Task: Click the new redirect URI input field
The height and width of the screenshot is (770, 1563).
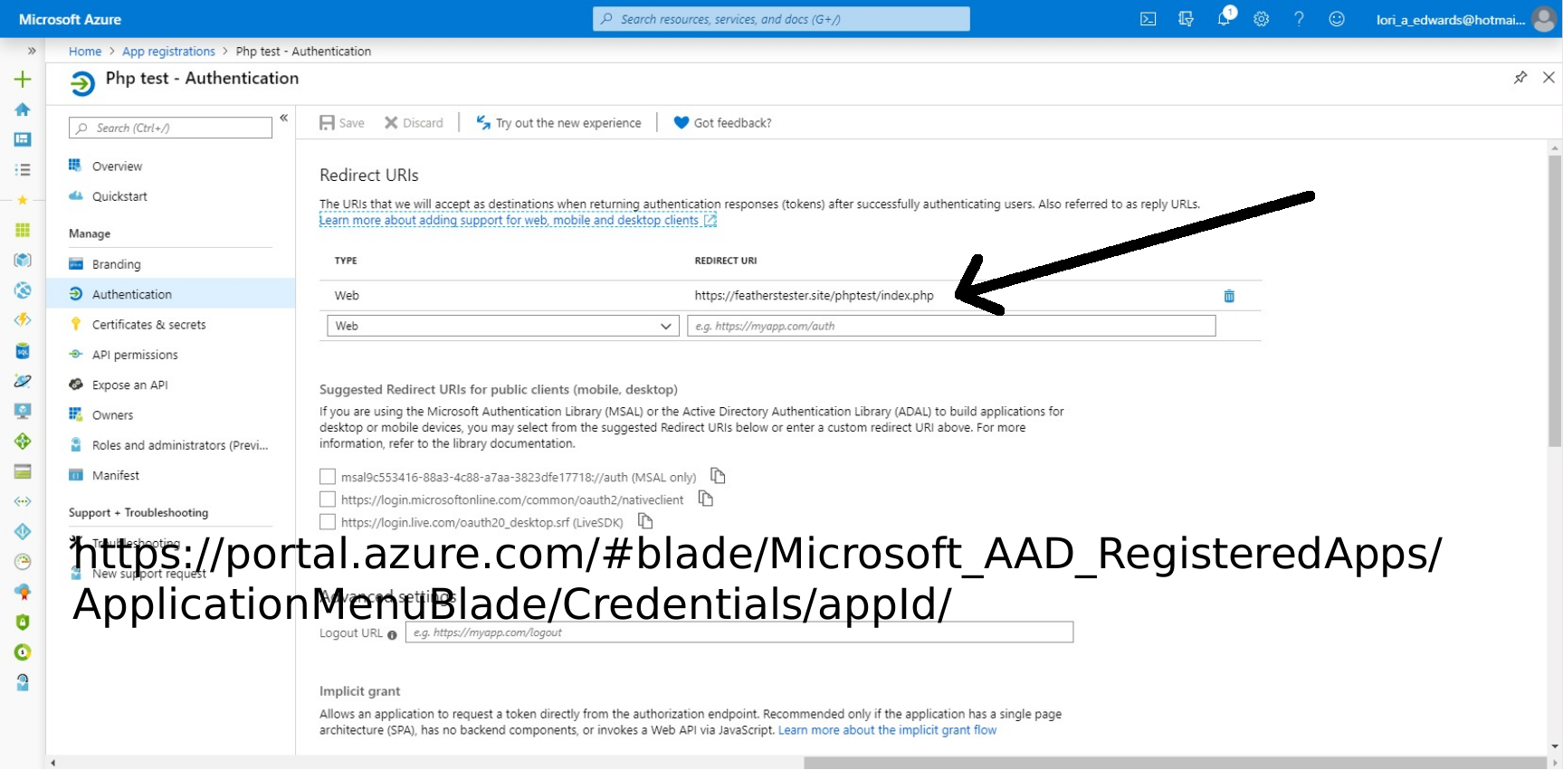Action: click(951, 326)
